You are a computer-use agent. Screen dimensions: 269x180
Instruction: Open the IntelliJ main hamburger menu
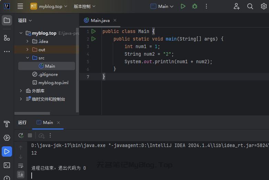click(20, 6)
